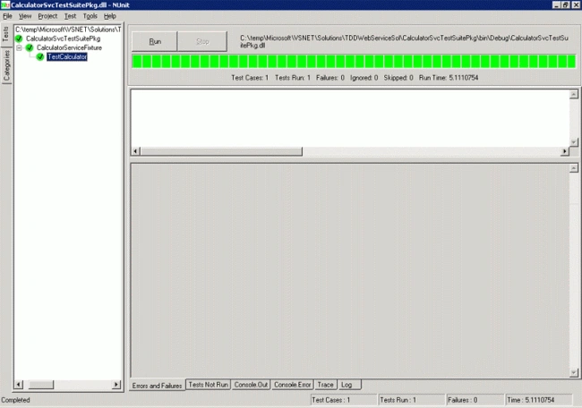
Task: Click up arrow of lower pane scrollbar
Action: (x=574, y=168)
